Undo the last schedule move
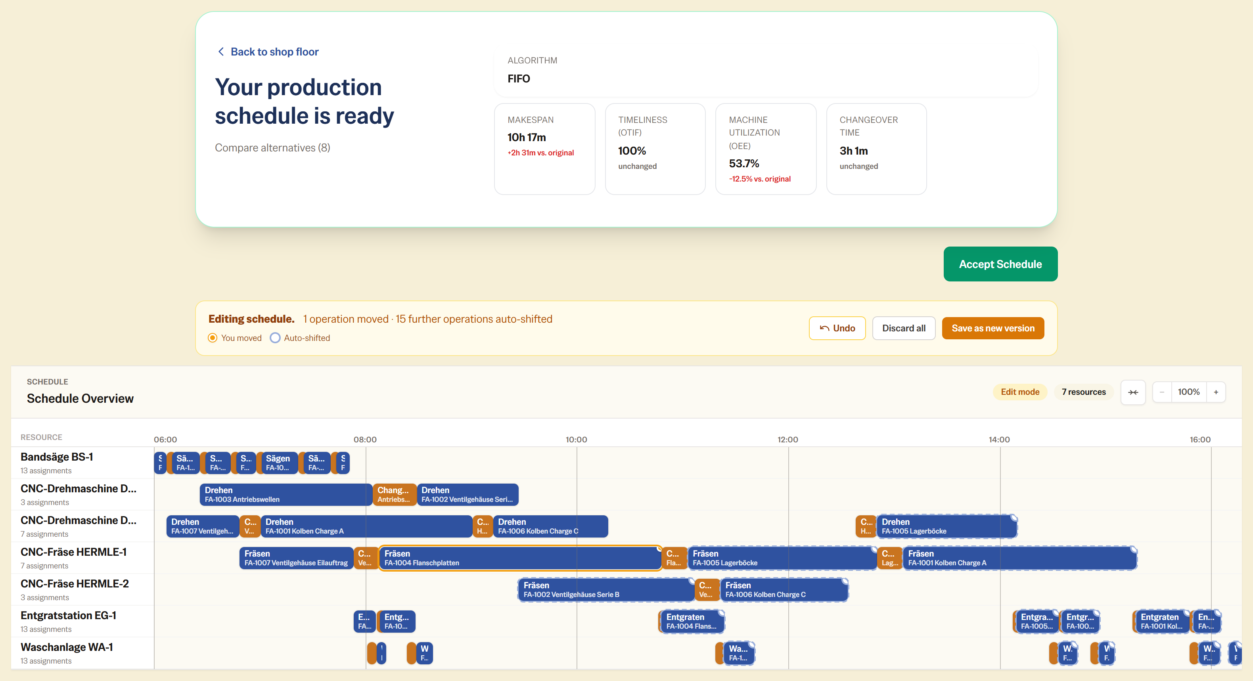The image size is (1253, 681). pyautogui.click(x=837, y=328)
